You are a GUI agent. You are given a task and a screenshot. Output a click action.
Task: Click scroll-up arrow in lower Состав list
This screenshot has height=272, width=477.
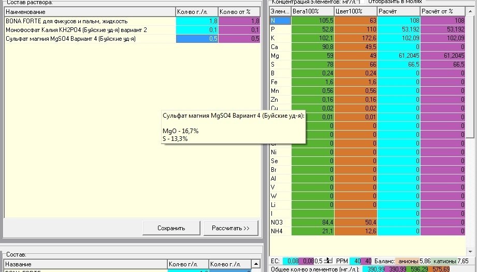[x=256, y=264]
